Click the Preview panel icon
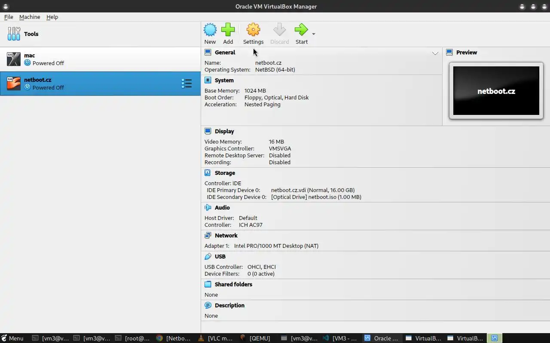Image resolution: width=550 pixels, height=343 pixels. pos(449,52)
